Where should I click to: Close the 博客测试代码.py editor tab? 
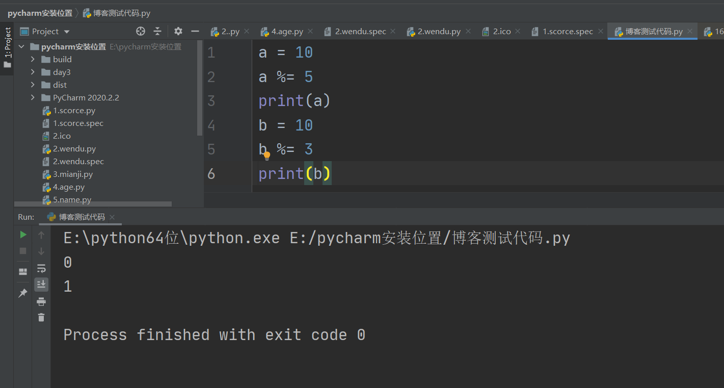point(690,32)
